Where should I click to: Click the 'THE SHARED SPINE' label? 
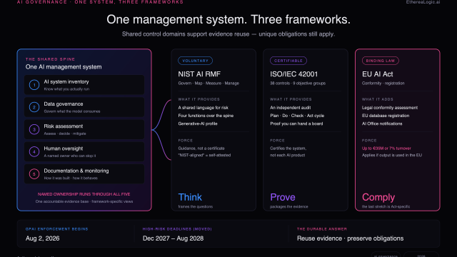point(50,59)
